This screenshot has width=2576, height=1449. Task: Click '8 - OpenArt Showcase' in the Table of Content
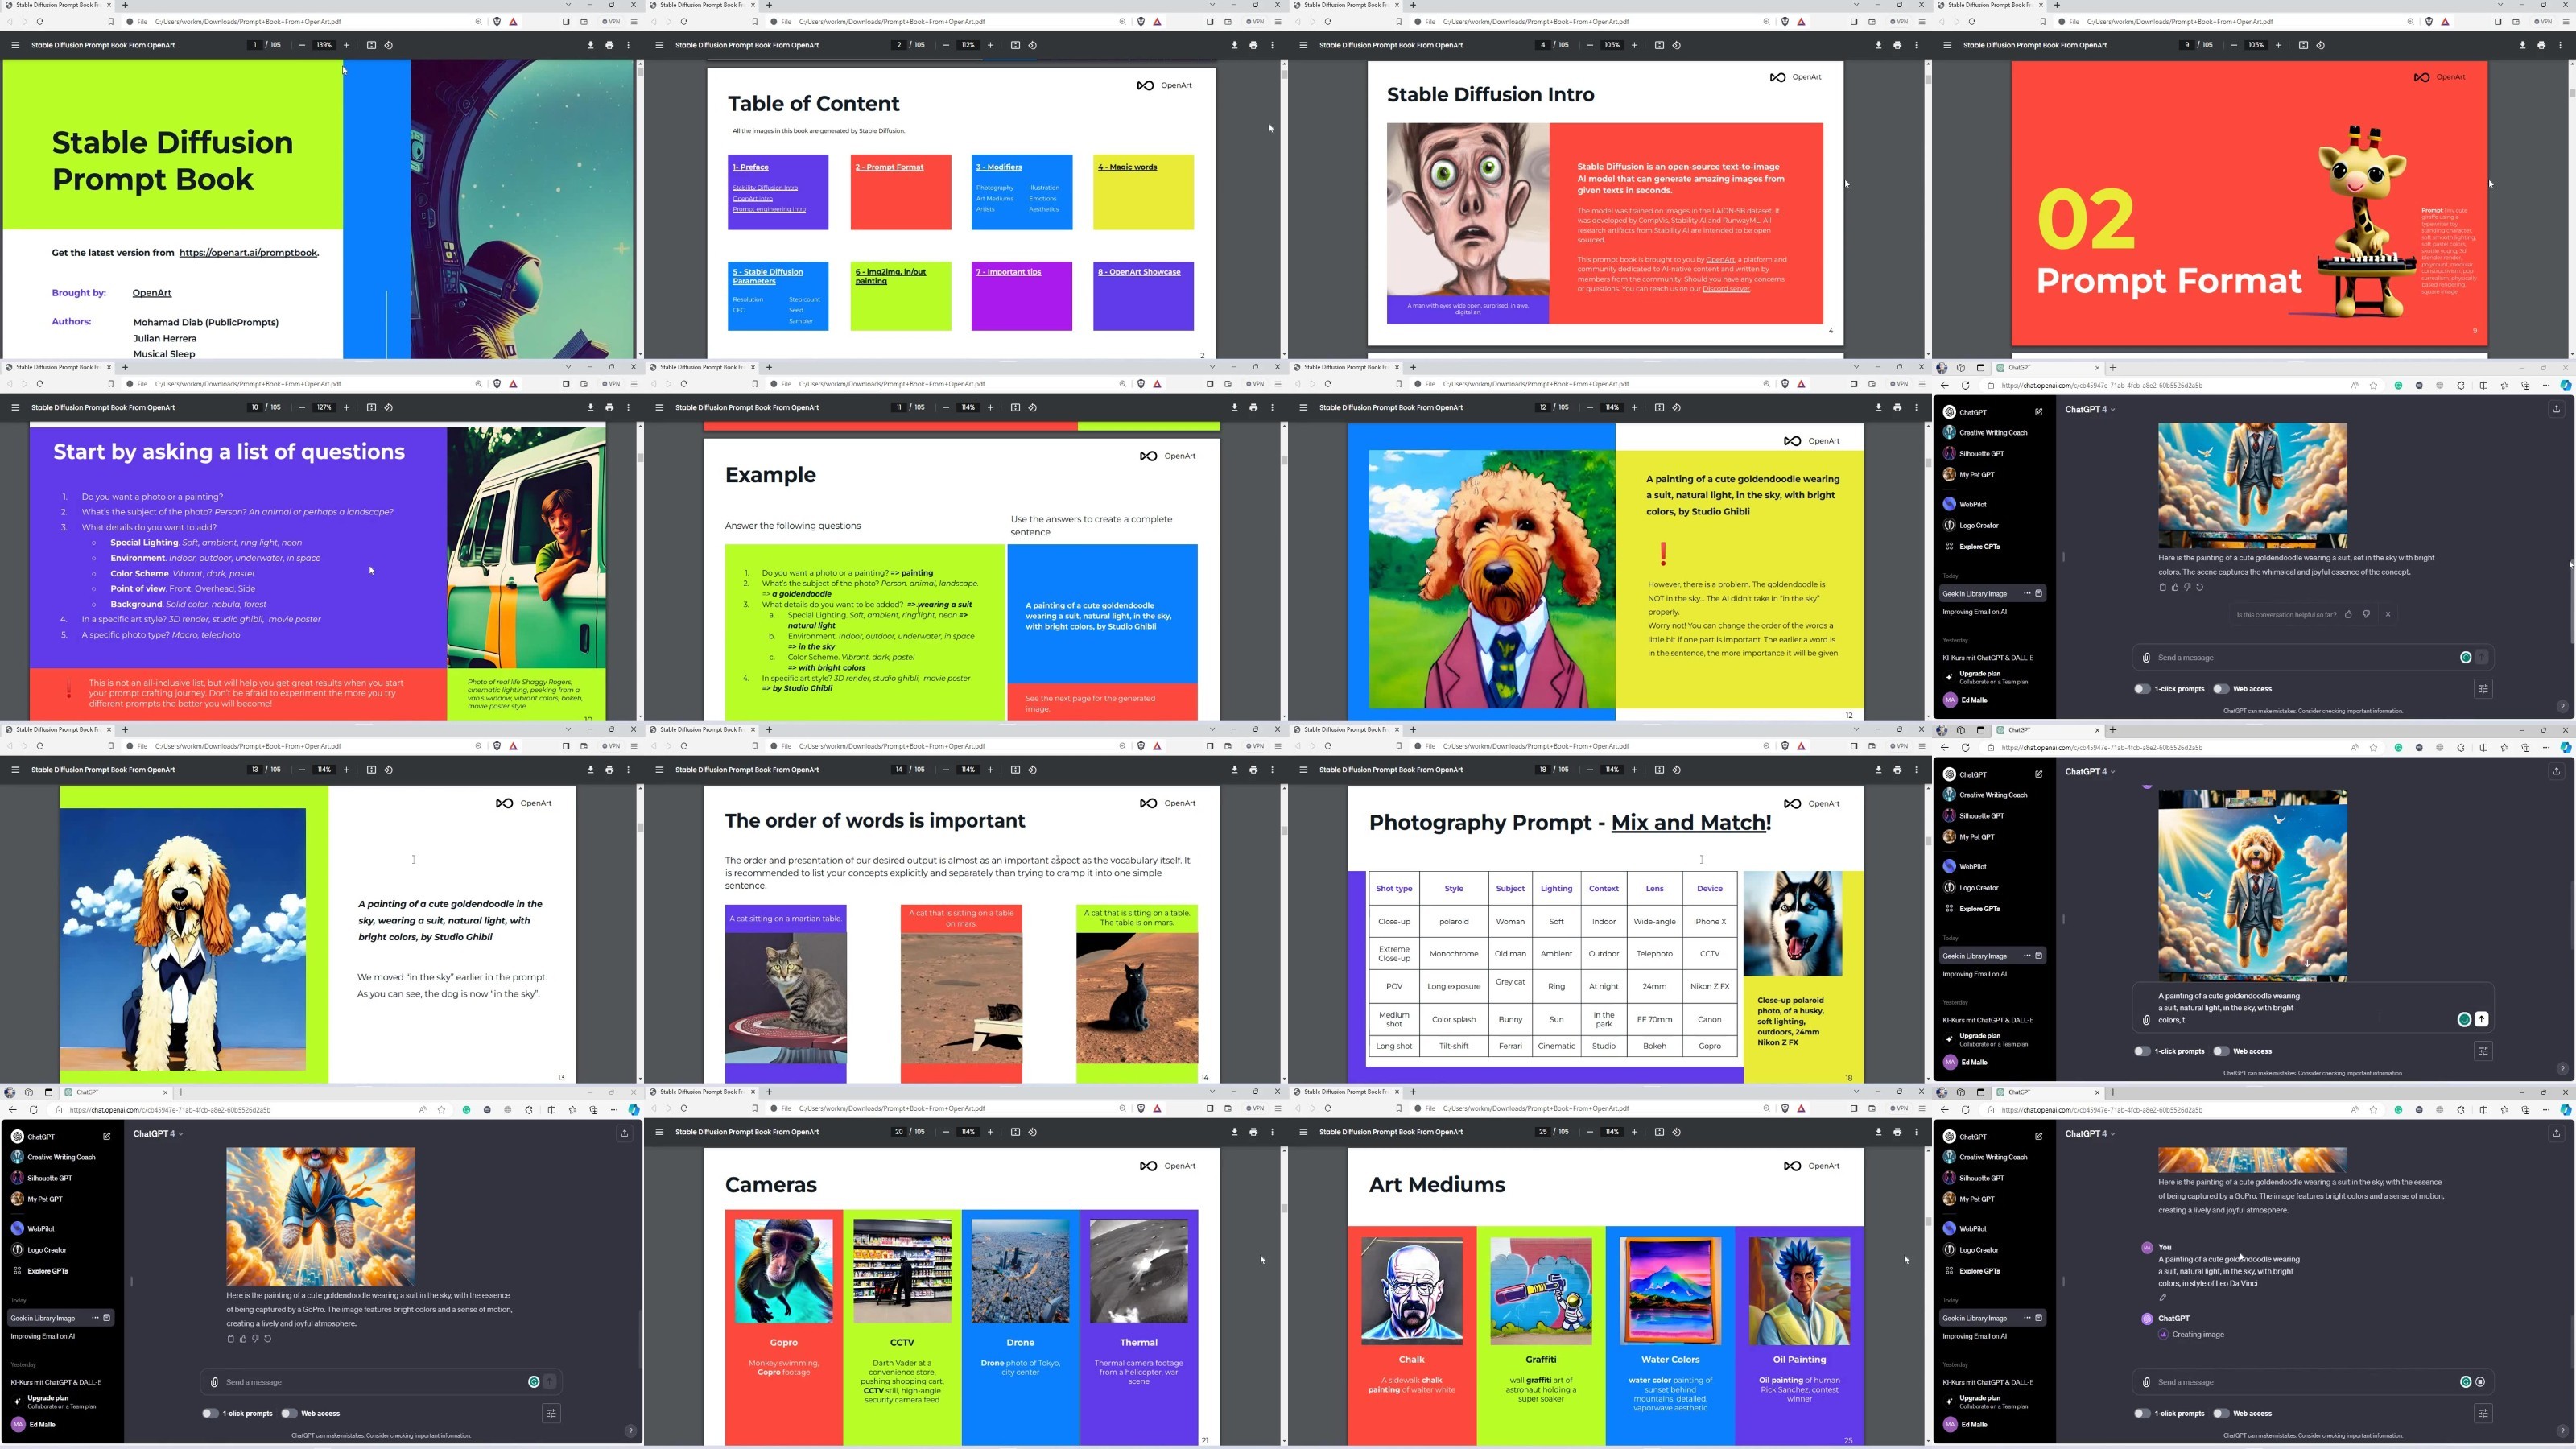point(1139,272)
